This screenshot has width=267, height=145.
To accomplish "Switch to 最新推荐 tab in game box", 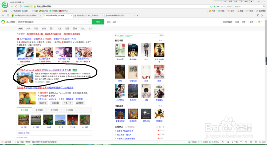I will point(39,110).
